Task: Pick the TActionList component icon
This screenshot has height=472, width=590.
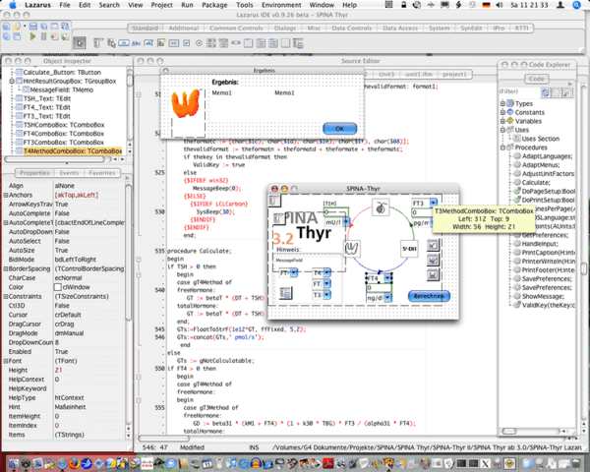Action: click(298, 43)
